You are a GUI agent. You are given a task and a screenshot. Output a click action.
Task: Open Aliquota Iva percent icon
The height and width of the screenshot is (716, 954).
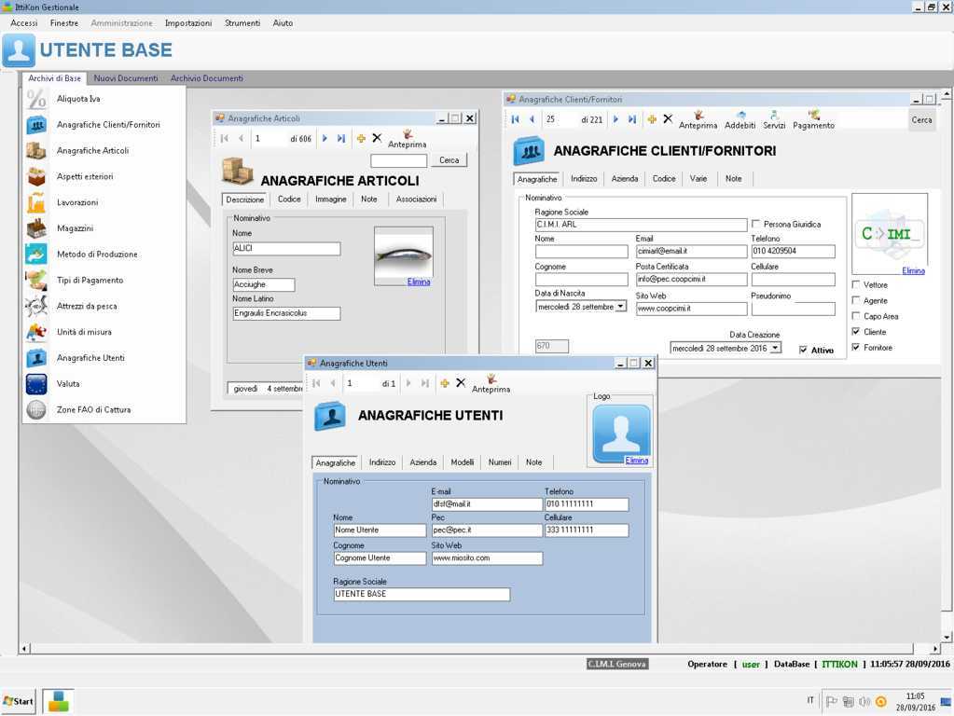pos(36,99)
